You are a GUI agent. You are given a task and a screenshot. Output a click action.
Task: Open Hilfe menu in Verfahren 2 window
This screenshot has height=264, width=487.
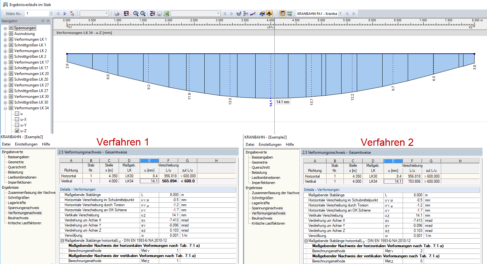[290, 145]
